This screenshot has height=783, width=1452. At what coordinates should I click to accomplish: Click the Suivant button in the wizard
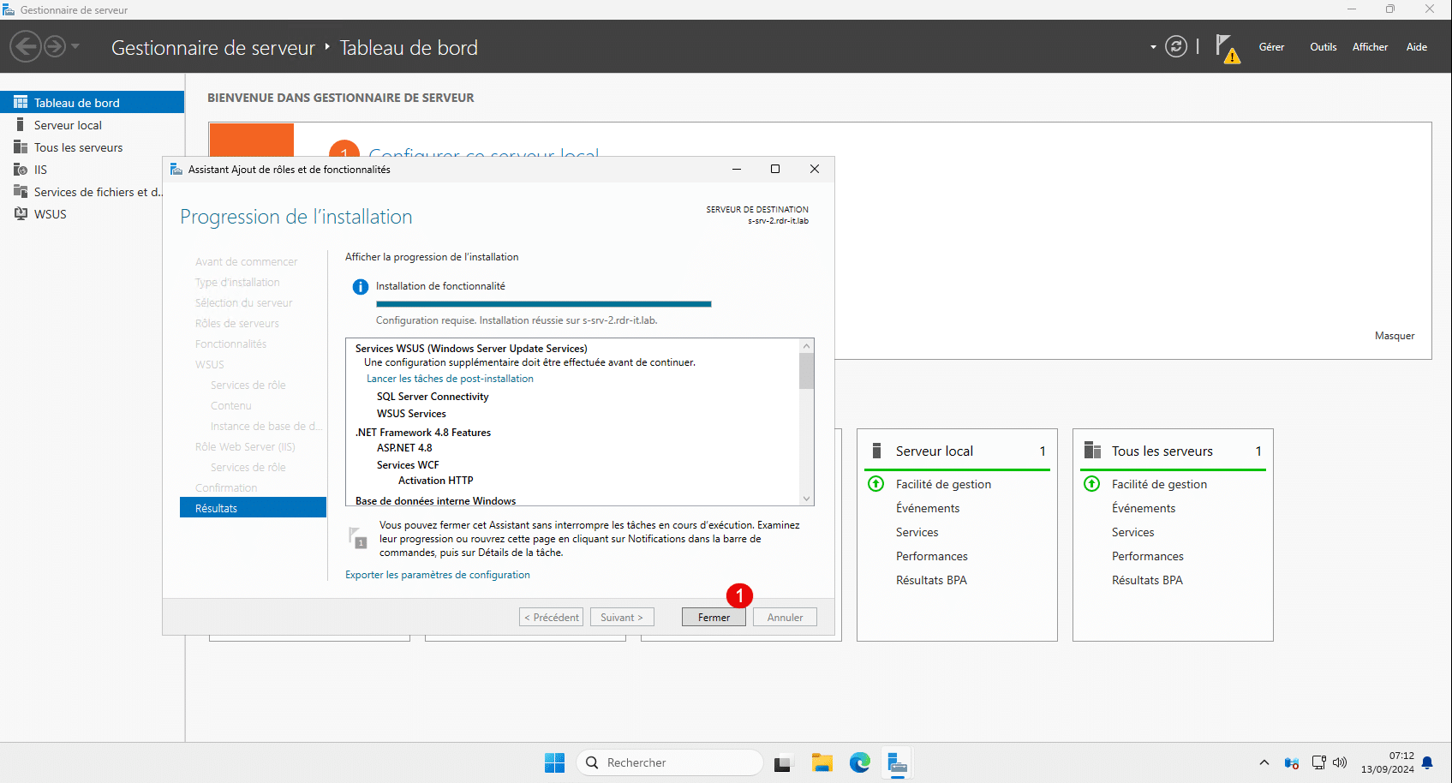click(622, 617)
